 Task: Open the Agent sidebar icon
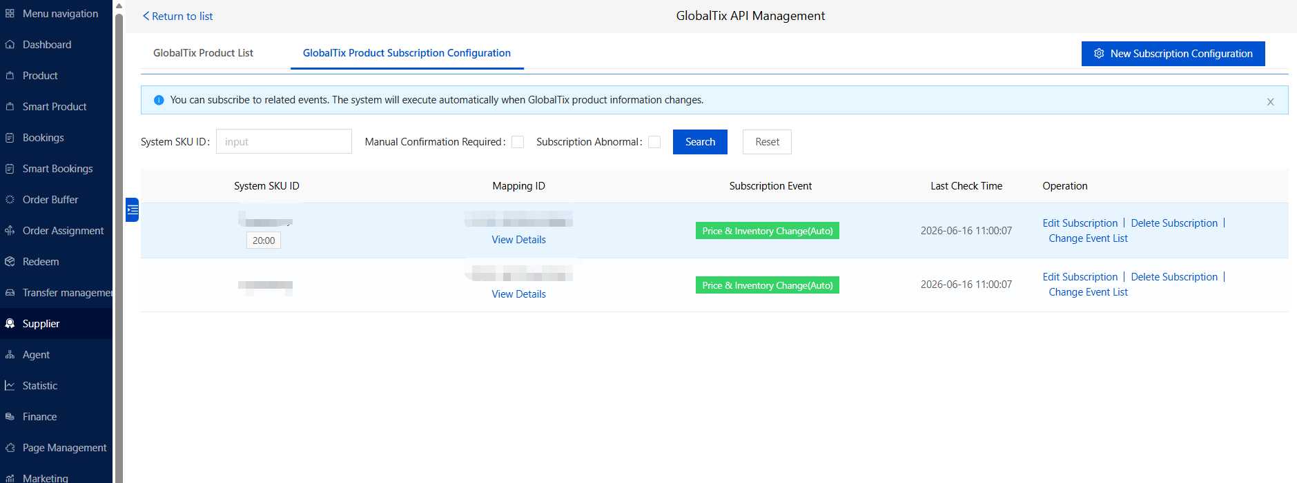tap(10, 355)
